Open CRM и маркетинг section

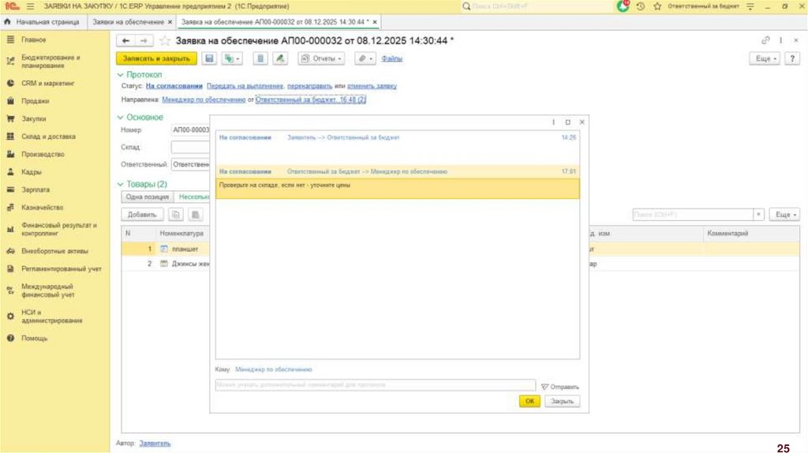pos(48,84)
